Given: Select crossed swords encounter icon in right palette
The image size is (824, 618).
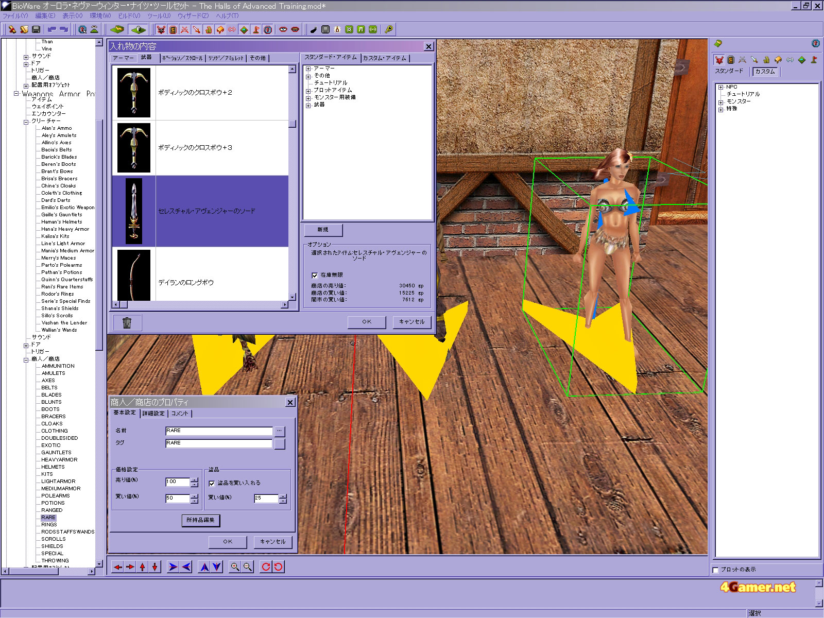Looking at the screenshot, I should [x=742, y=60].
